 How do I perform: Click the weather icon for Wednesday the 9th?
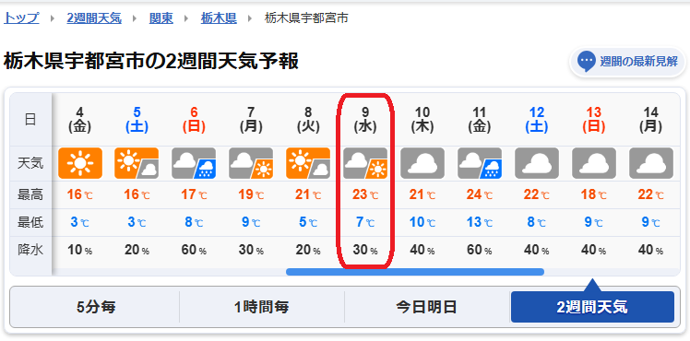coord(365,163)
